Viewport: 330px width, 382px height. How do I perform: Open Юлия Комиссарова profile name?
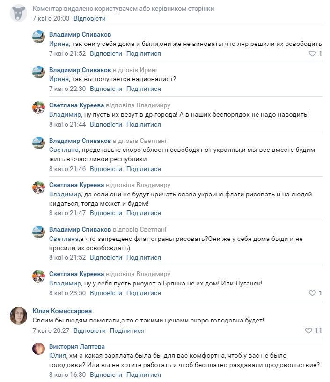(62, 311)
